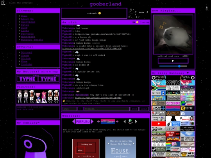Open the Projects link in Sitemap
Screen dimensions: 211x158
27,34
